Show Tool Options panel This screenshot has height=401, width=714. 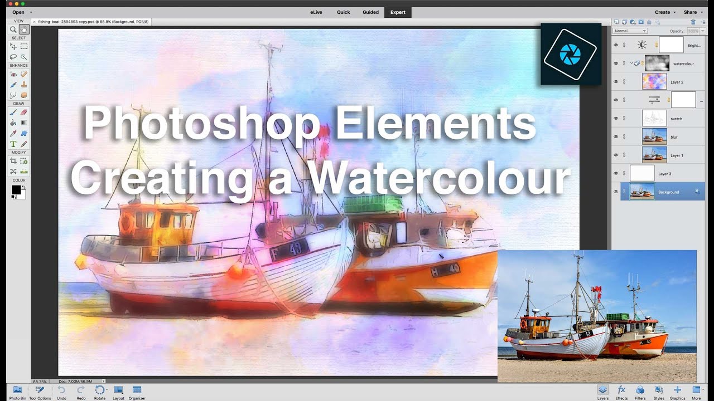[x=40, y=392]
